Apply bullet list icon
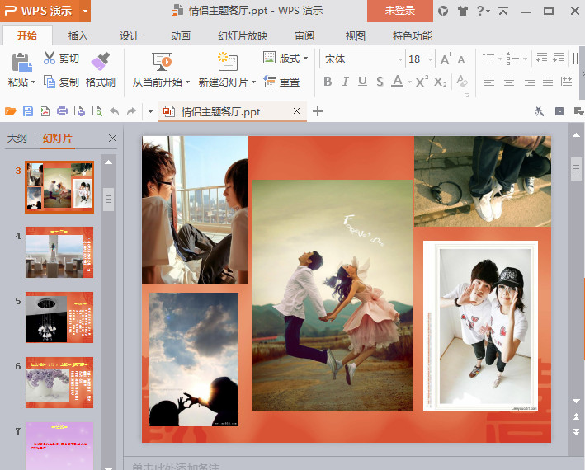The image size is (585, 470). point(488,59)
